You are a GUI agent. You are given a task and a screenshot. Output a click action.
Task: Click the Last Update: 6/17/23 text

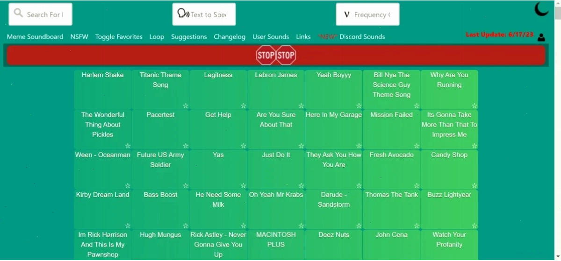(x=499, y=35)
